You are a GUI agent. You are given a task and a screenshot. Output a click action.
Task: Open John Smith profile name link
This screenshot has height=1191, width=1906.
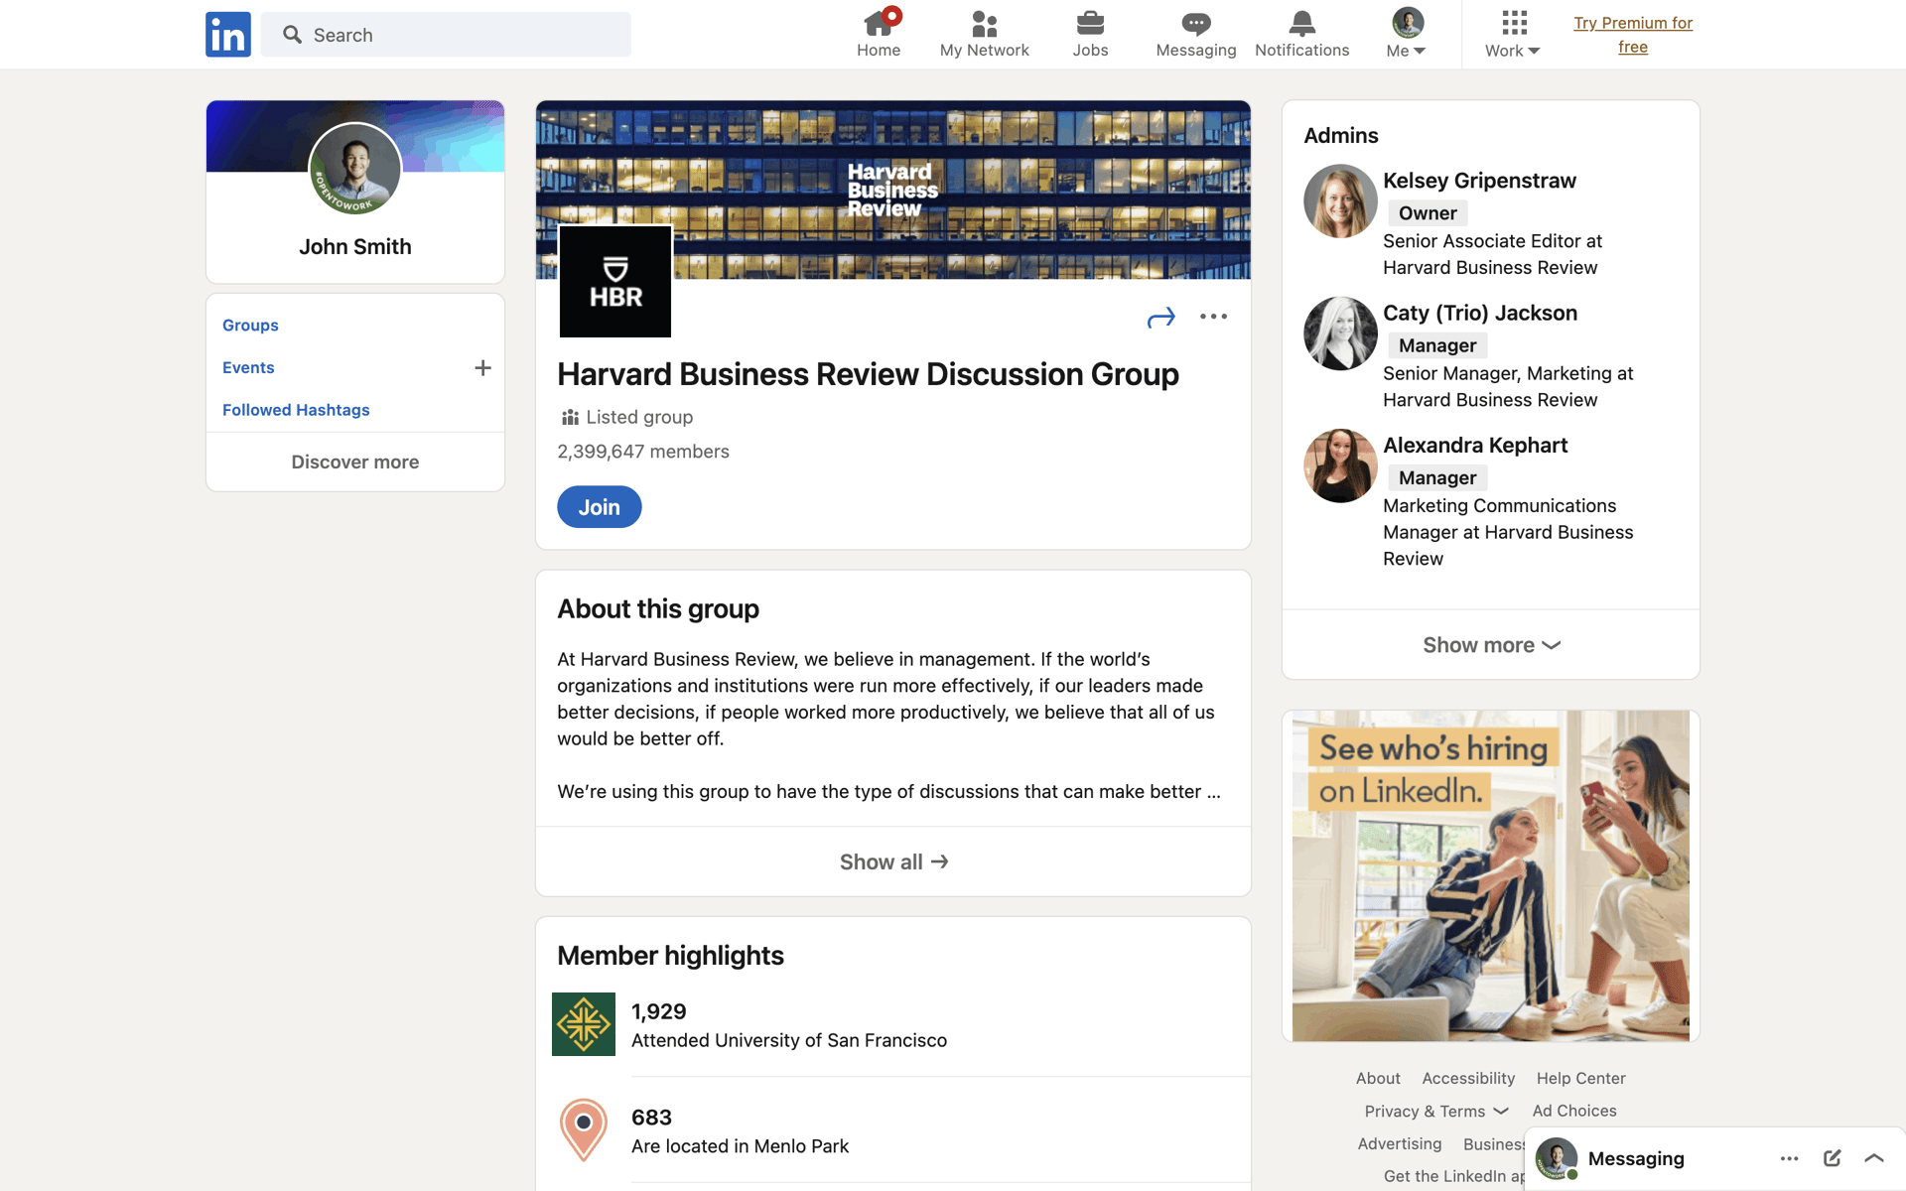point(355,246)
